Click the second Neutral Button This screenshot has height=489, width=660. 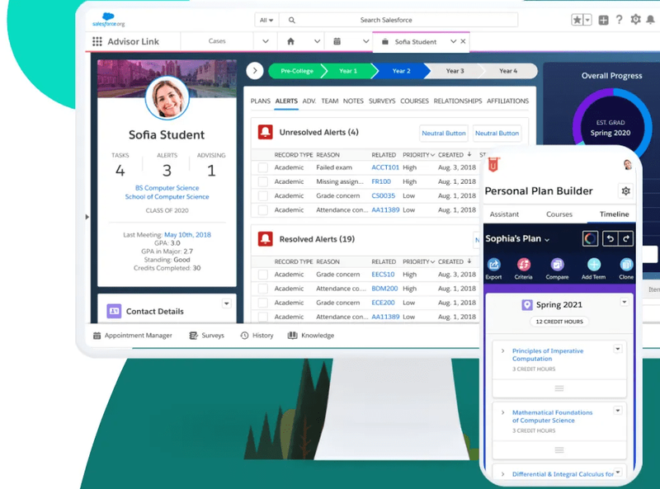click(497, 133)
